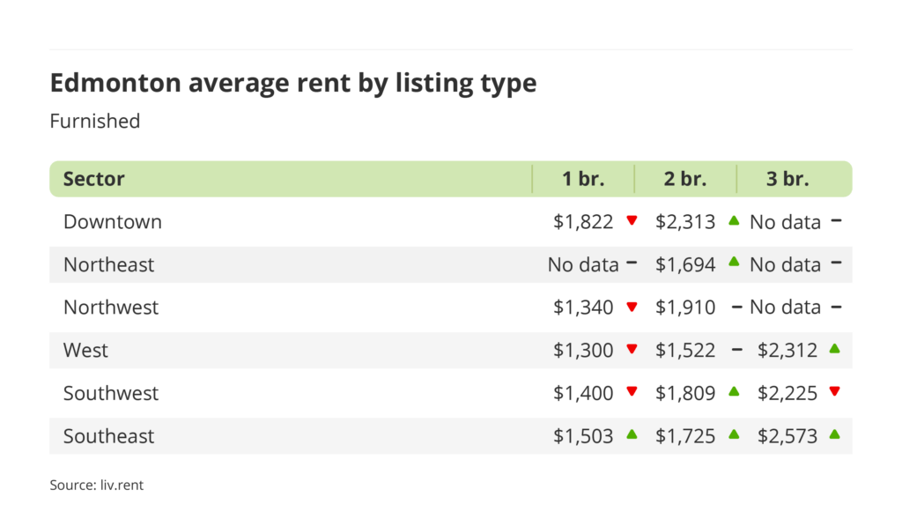Click the red down arrow beside West $1,300
Screen dimensions: 902x519
pos(632,350)
